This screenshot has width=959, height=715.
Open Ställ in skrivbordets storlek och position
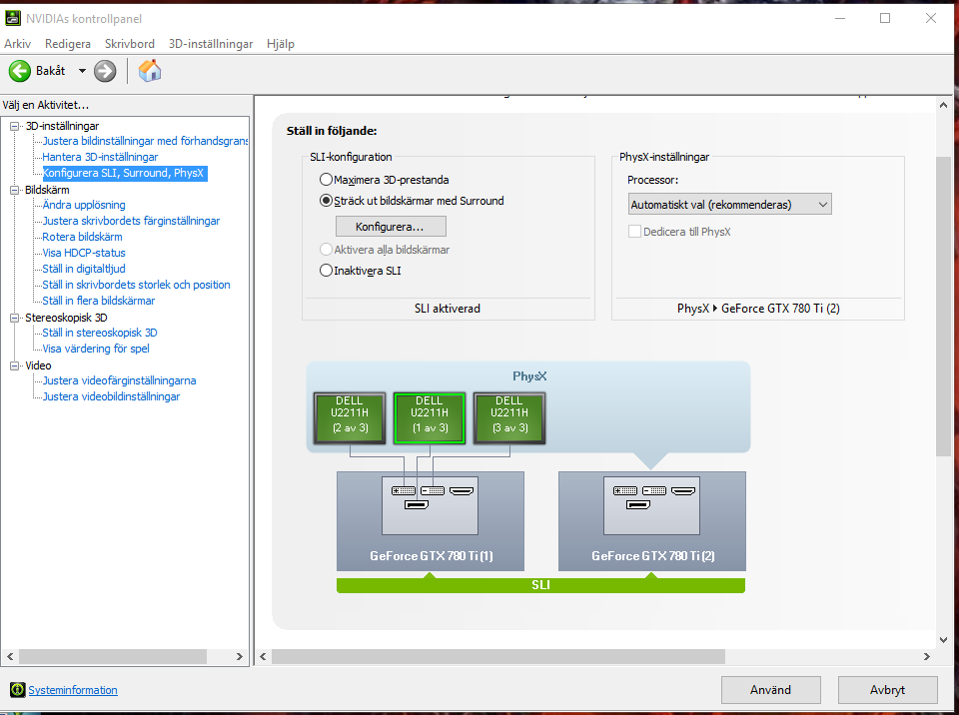(137, 285)
